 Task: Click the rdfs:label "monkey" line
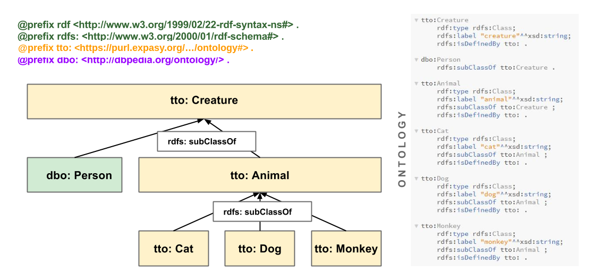tap(499, 242)
